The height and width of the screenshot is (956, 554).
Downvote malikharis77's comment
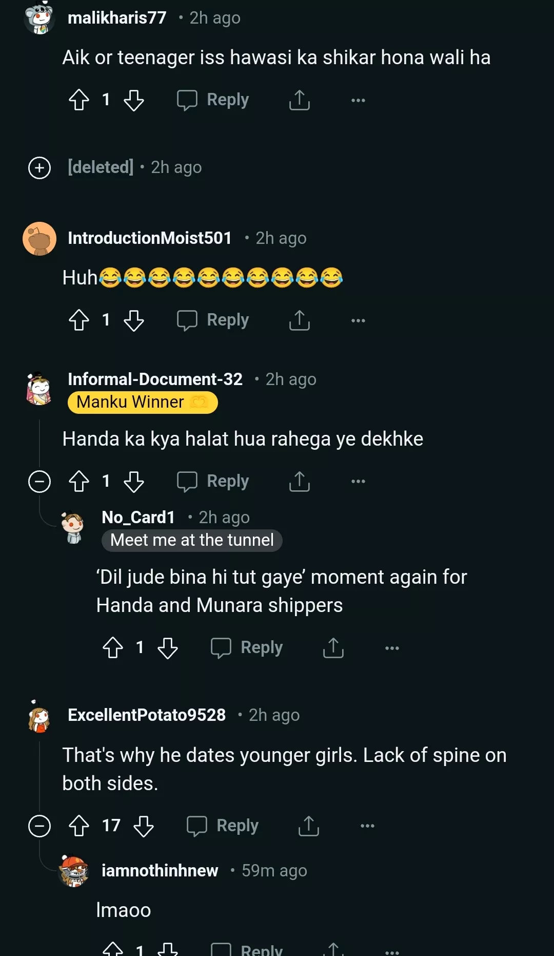(x=134, y=100)
